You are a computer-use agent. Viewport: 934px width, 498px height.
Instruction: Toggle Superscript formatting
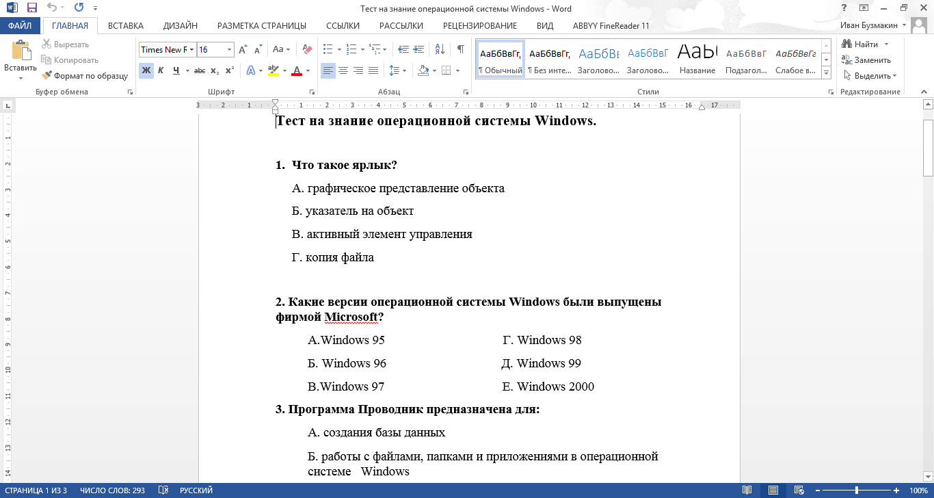point(230,70)
